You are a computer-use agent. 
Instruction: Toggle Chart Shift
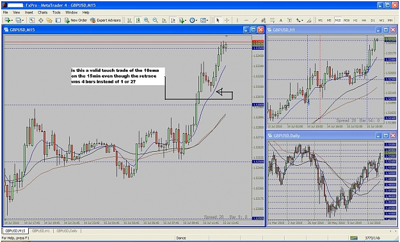173,20
